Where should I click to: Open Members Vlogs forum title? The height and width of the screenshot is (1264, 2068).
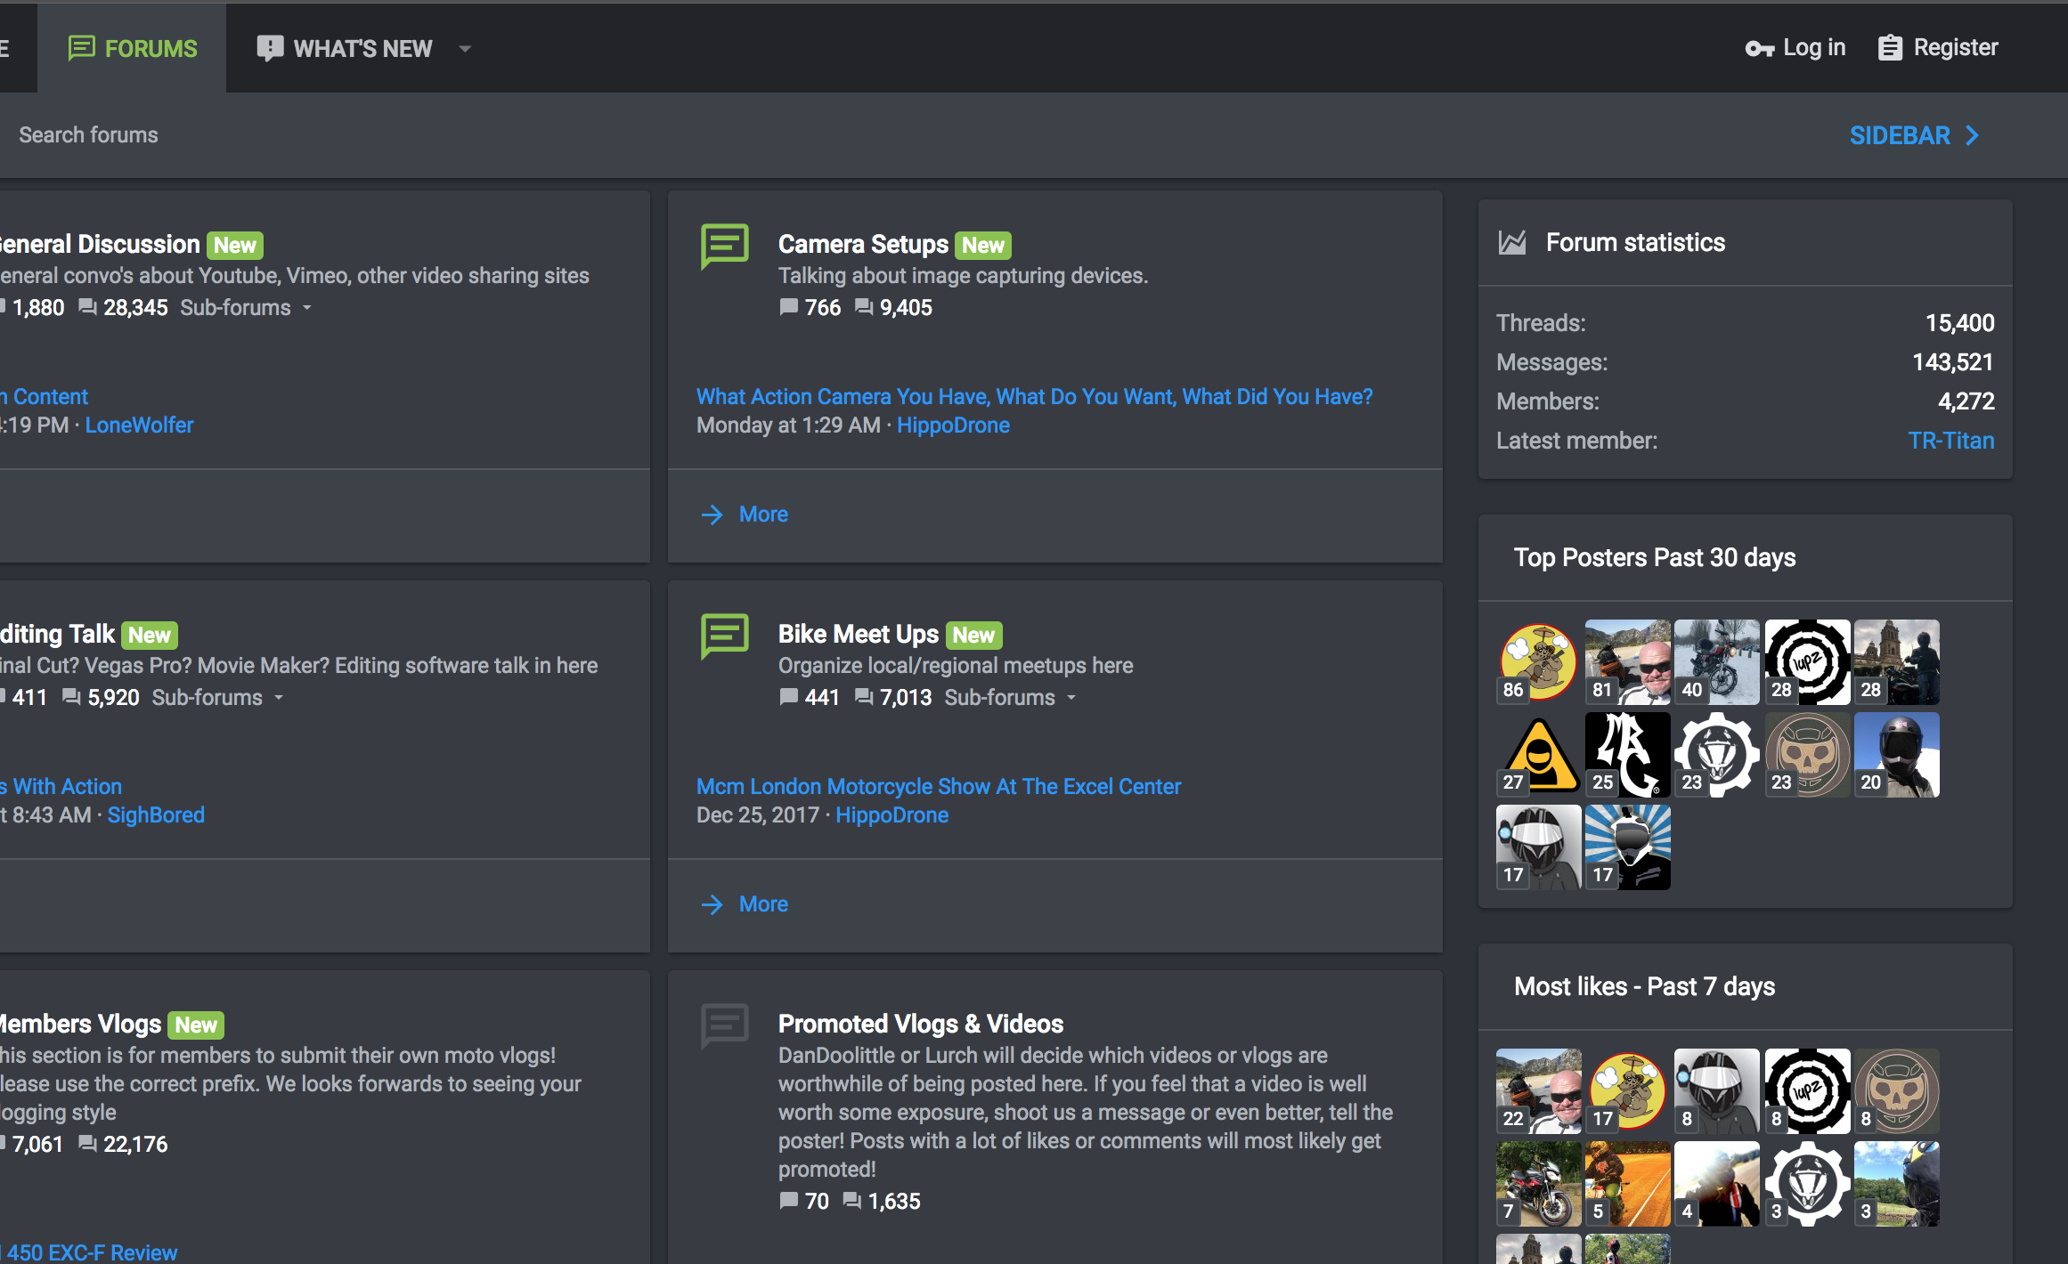point(80,1024)
